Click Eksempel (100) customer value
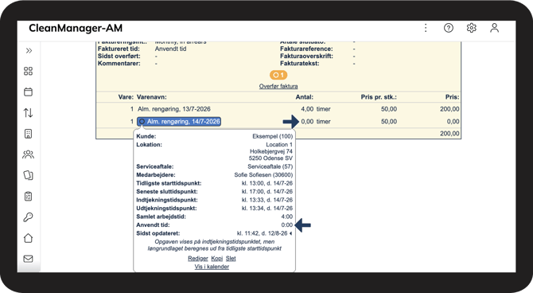The height and width of the screenshot is (293, 533). [x=272, y=136]
